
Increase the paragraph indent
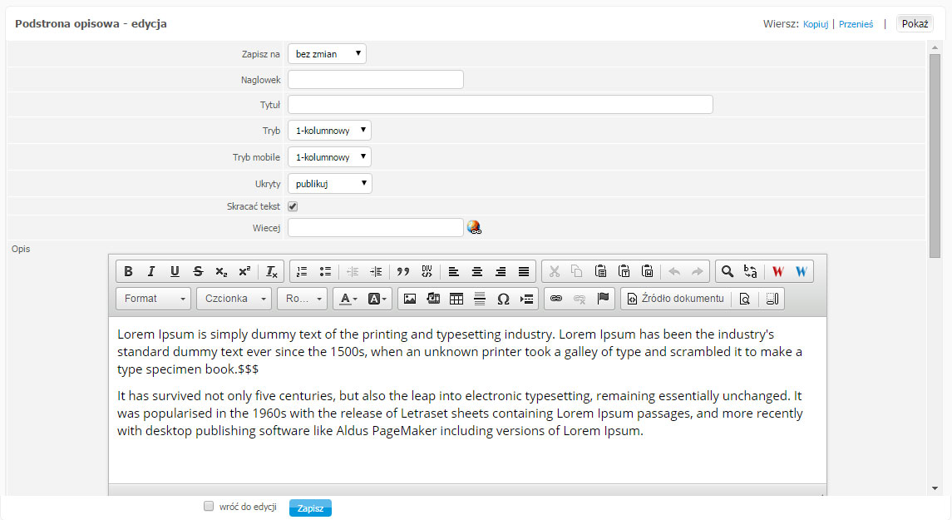click(376, 271)
